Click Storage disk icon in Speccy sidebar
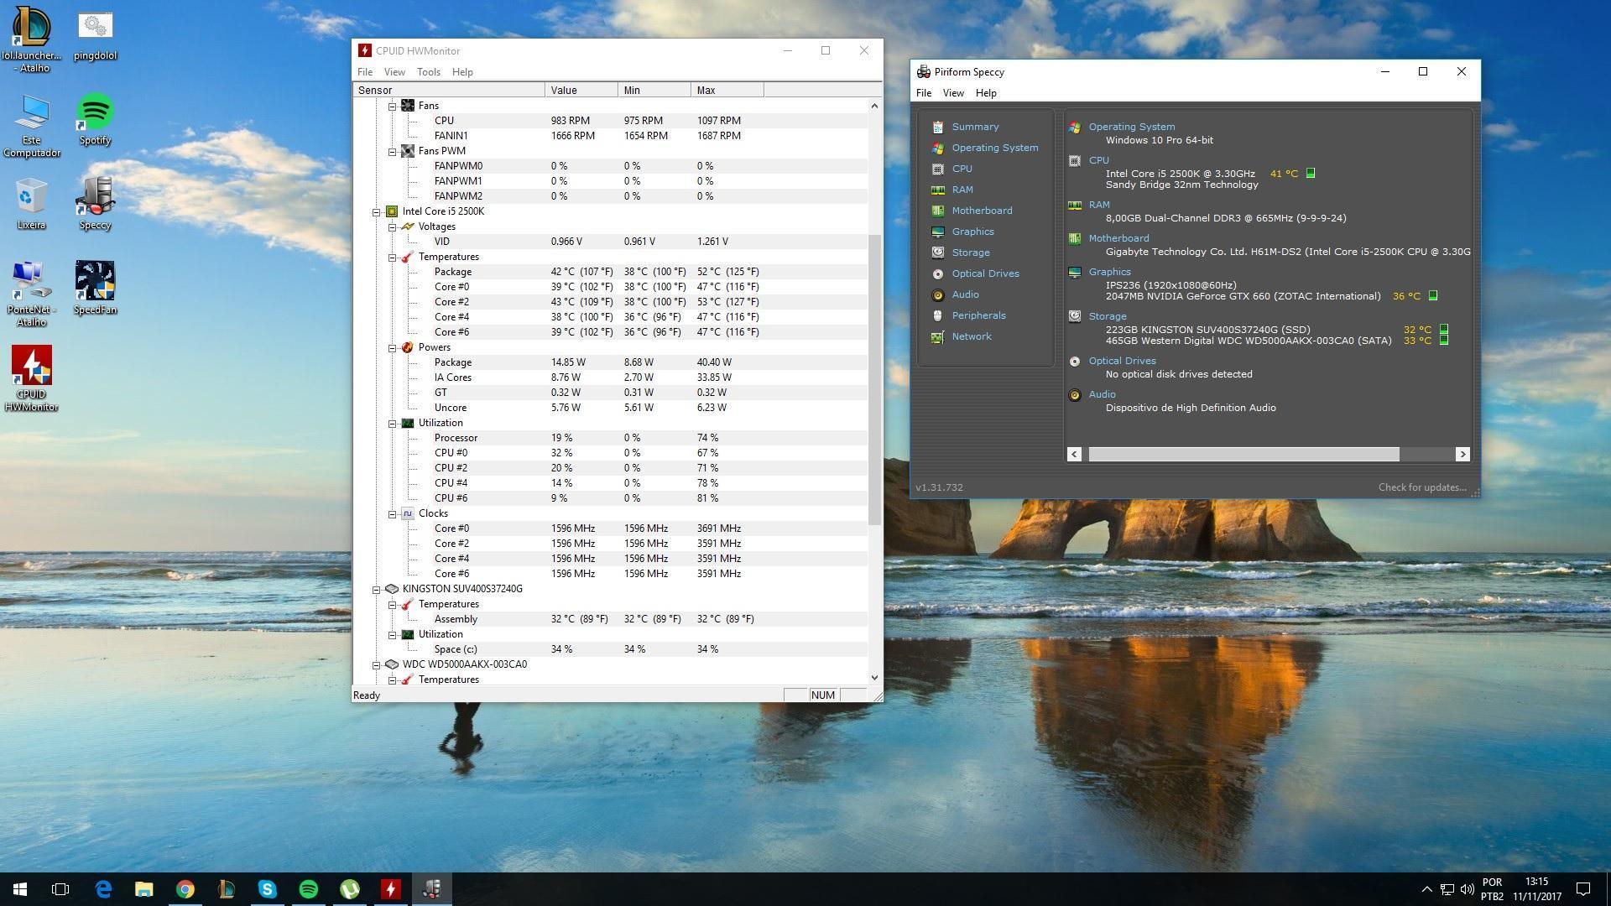Viewport: 1611px width, 906px height. pyautogui.click(x=938, y=253)
